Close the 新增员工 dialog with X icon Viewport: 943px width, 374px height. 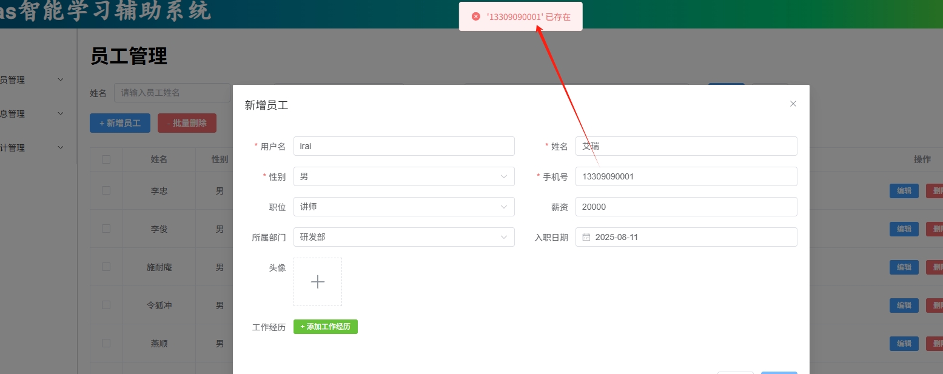click(x=793, y=104)
